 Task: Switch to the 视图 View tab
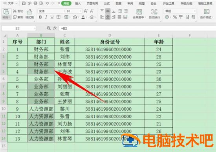(x=142, y=4)
